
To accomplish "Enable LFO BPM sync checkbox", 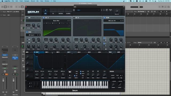I will click(81, 71).
